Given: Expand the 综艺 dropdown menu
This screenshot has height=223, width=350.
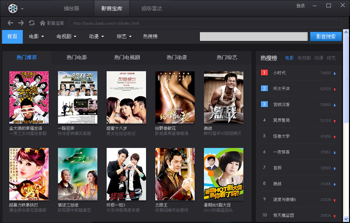Looking at the screenshot, I should [x=124, y=36].
